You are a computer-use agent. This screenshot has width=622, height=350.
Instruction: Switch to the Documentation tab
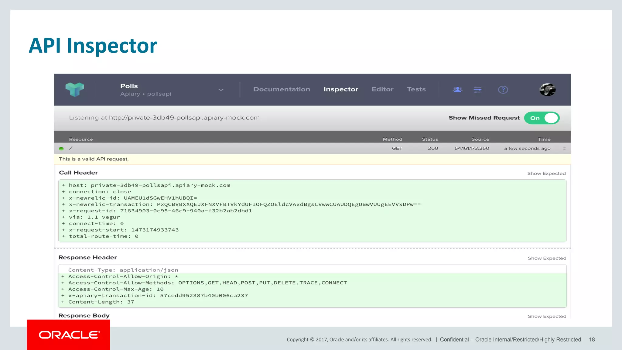click(x=282, y=89)
